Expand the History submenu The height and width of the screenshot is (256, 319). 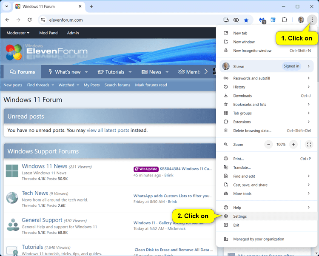pyautogui.click(x=267, y=87)
